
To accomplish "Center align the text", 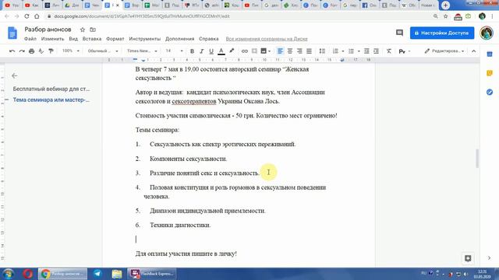I will (x=290, y=51).
